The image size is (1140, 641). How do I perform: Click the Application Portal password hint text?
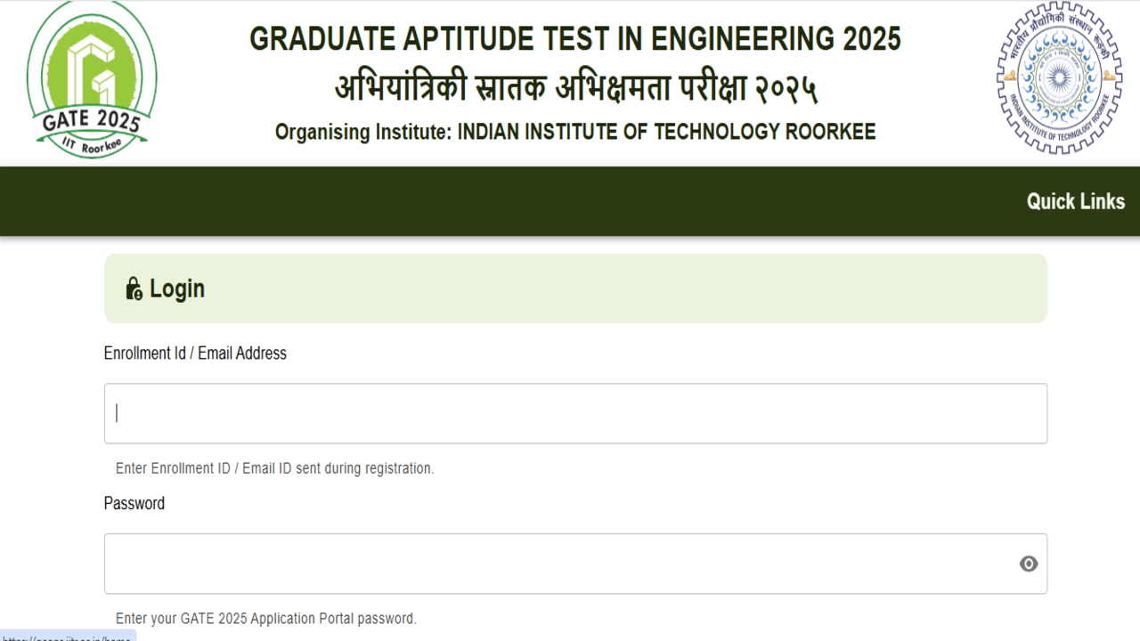coord(265,618)
